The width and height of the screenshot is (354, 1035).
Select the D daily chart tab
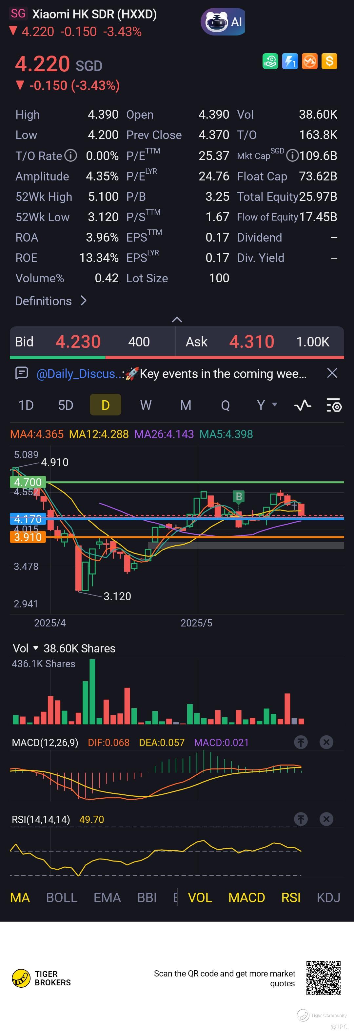[x=106, y=405]
